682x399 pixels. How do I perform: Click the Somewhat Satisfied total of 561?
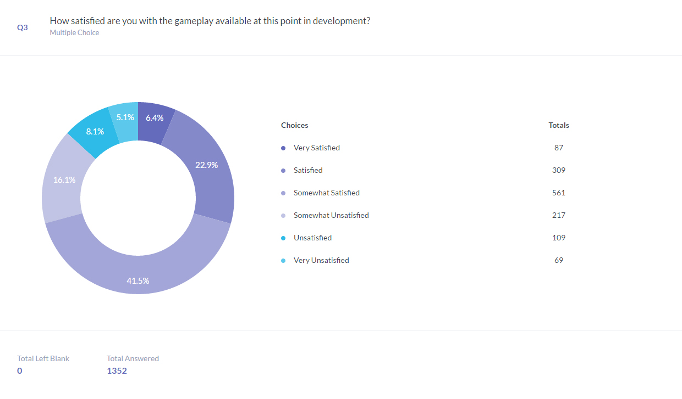[x=559, y=193]
